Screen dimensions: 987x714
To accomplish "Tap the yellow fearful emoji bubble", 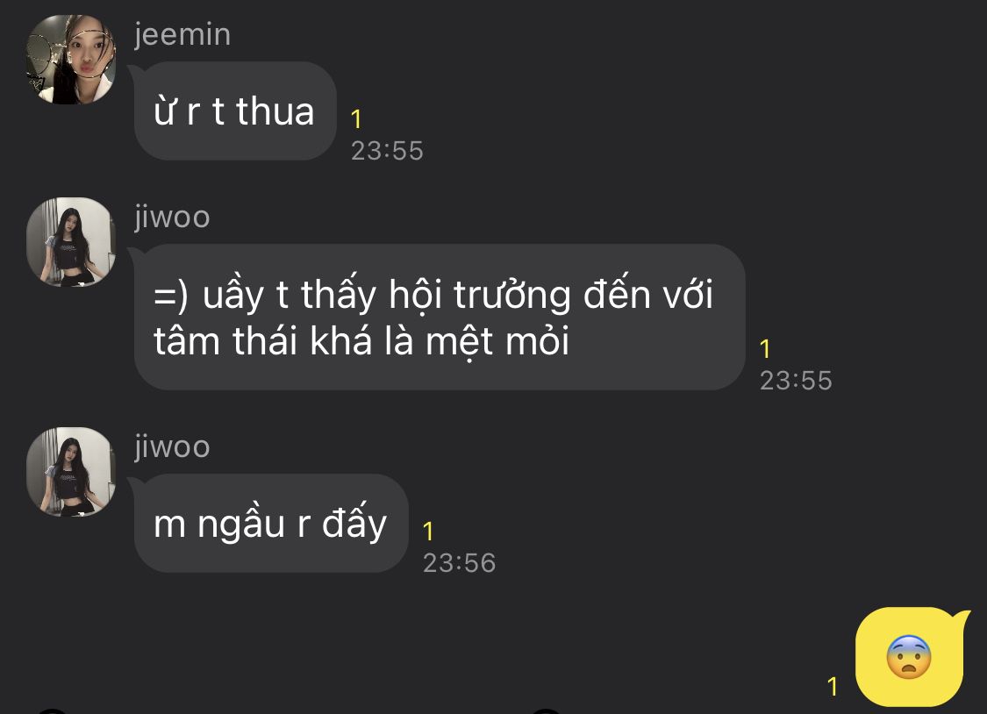I will [x=910, y=657].
